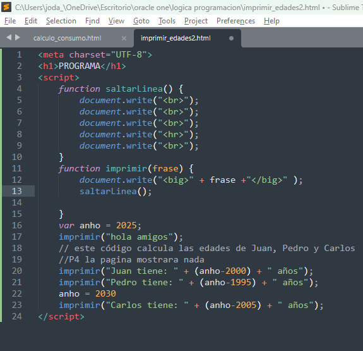The height and width of the screenshot is (351, 363).
Task: Click the number 2000 on line 20
Action: (x=235, y=271)
